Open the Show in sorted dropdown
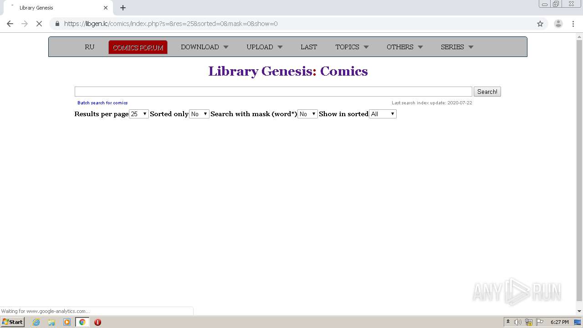This screenshot has height=328, width=583. pyautogui.click(x=383, y=114)
